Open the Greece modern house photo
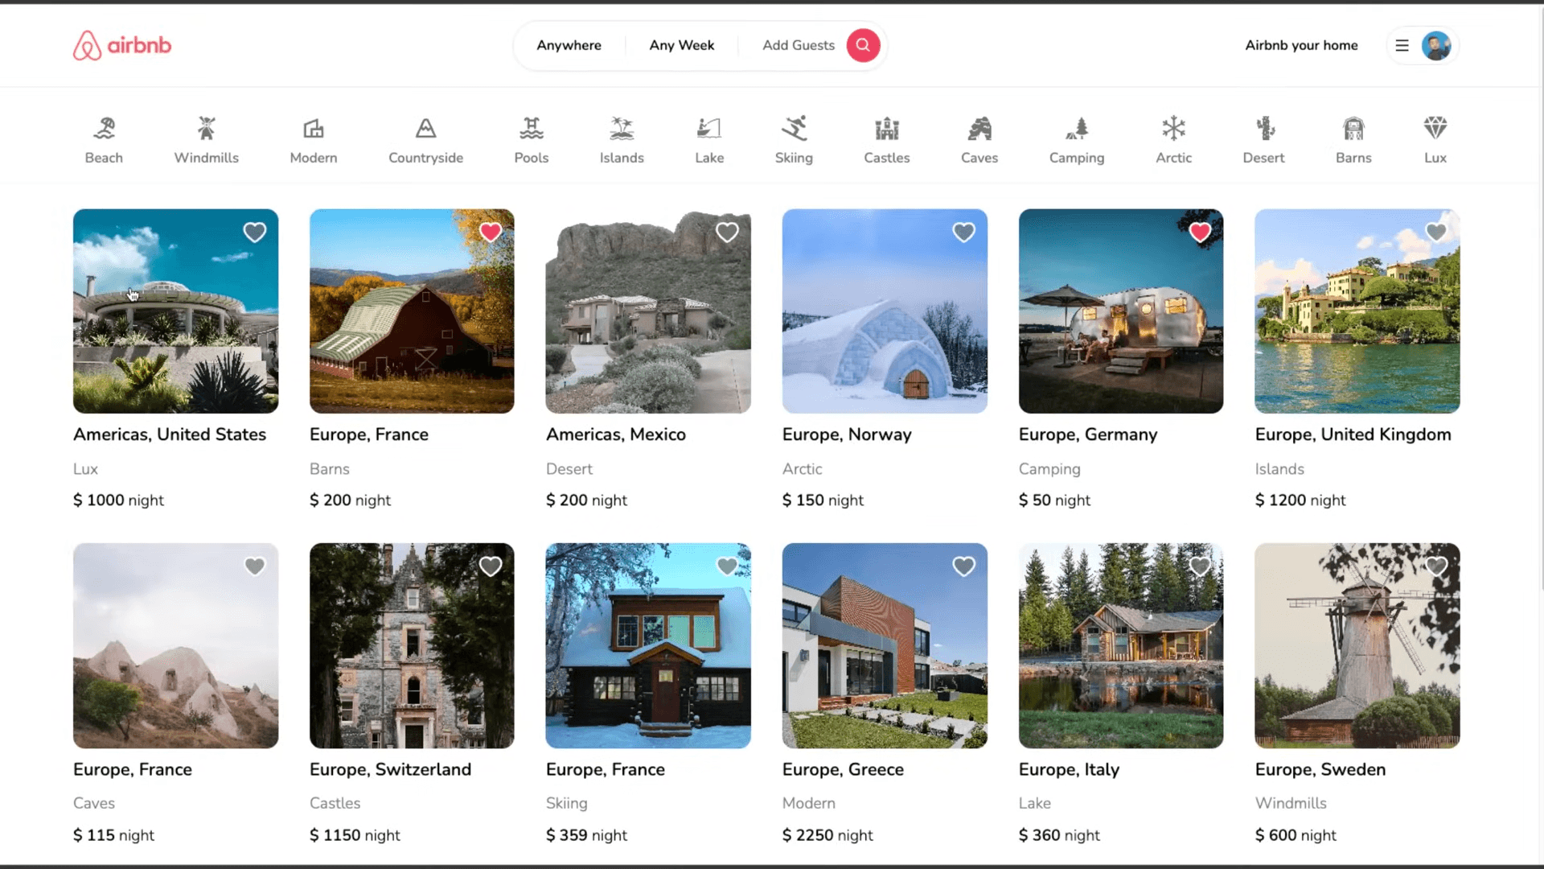This screenshot has height=869, width=1544. (885, 646)
